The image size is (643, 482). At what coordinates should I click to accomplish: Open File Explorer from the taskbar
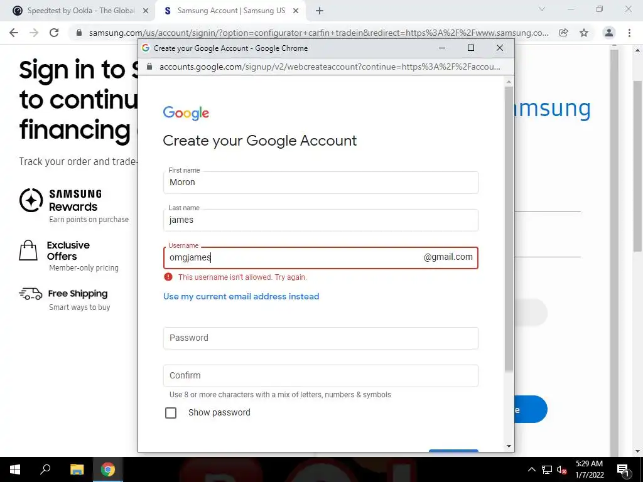point(77,469)
